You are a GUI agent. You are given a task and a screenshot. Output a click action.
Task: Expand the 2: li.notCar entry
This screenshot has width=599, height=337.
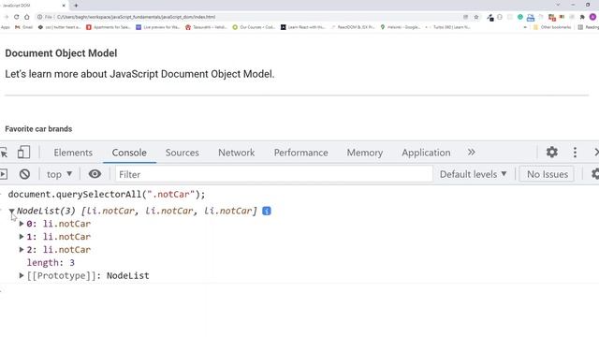(x=22, y=250)
